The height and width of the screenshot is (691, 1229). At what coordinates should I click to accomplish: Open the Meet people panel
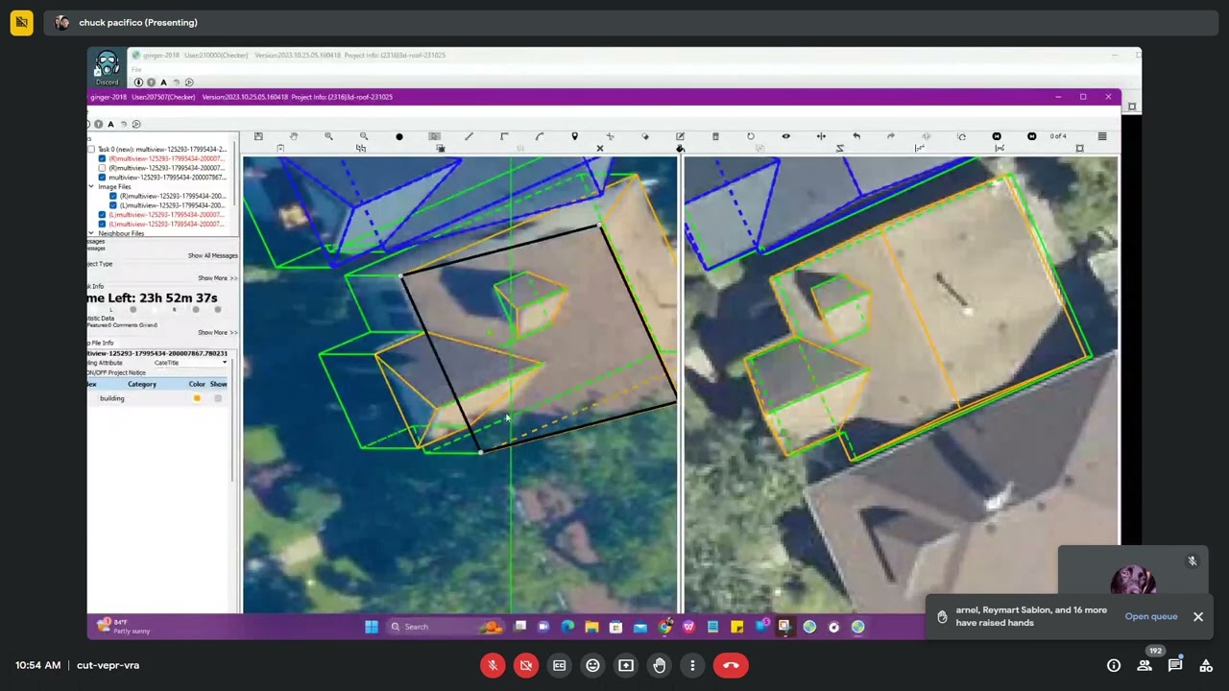click(1145, 665)
